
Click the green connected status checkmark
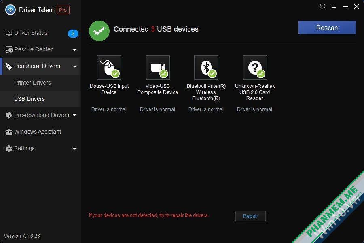coord(99,31)
